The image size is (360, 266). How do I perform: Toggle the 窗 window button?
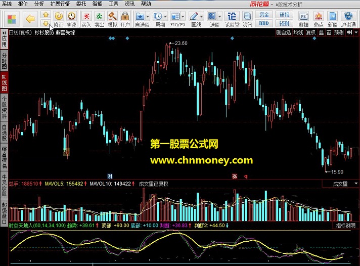329,33
